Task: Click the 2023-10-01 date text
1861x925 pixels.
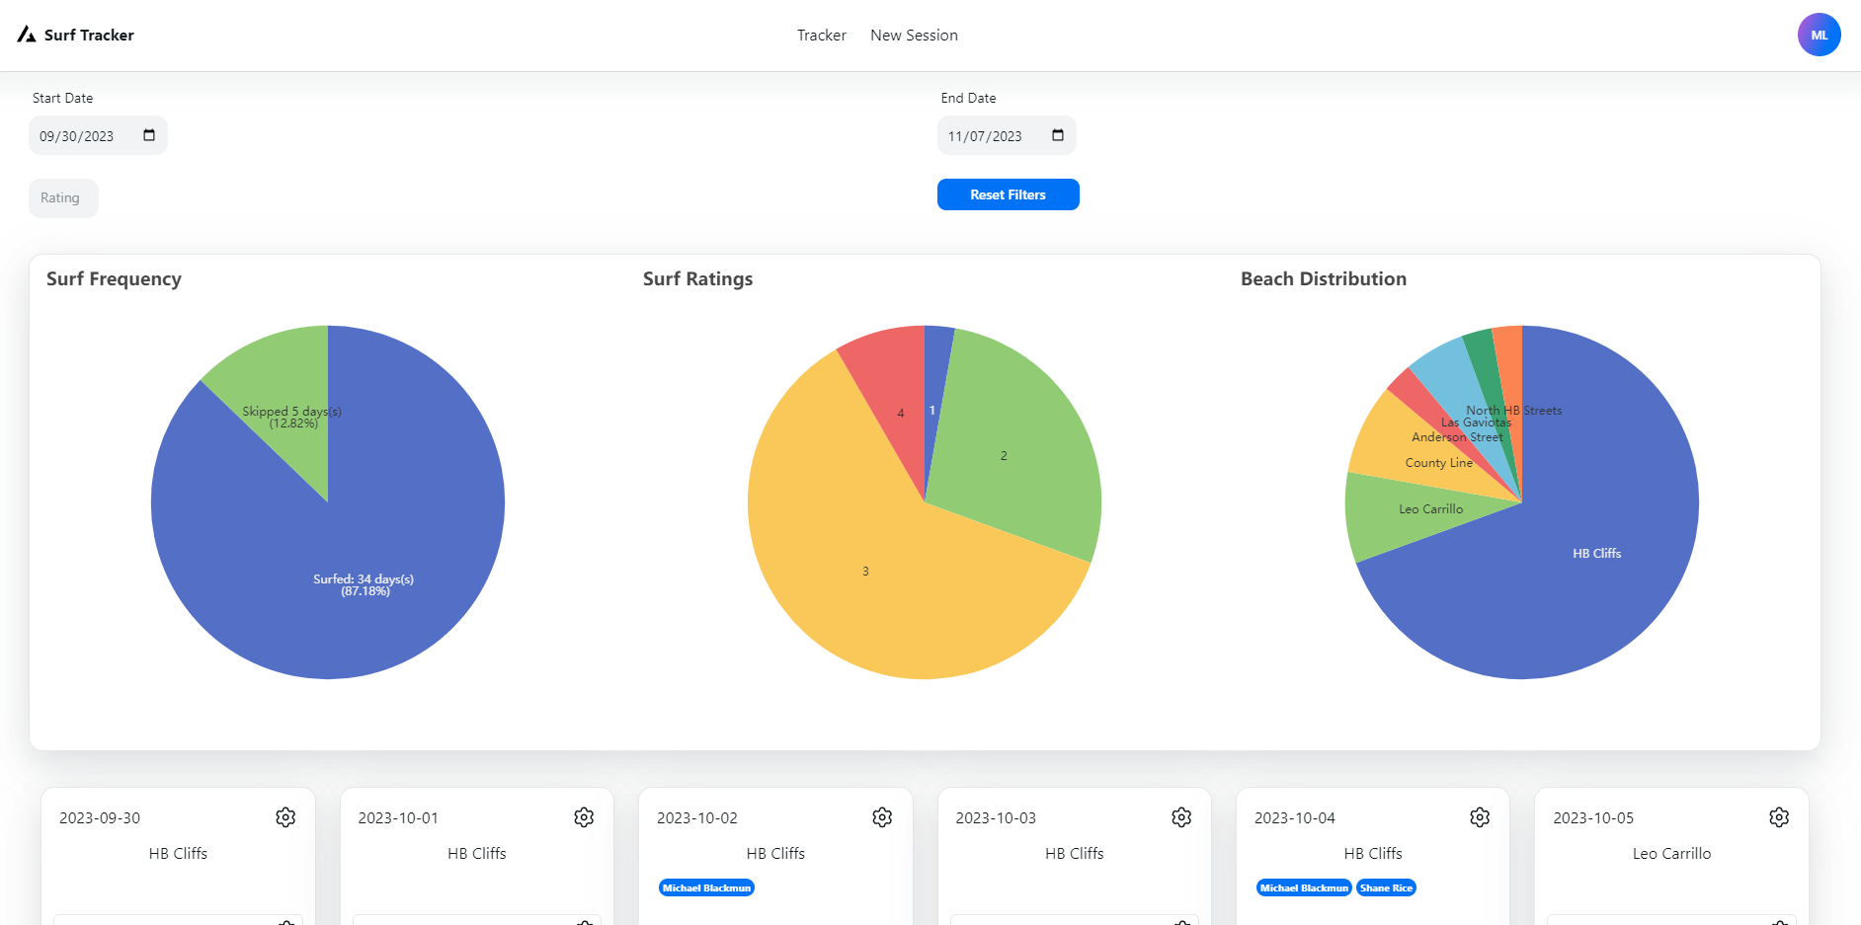Action: coord(398,817)
